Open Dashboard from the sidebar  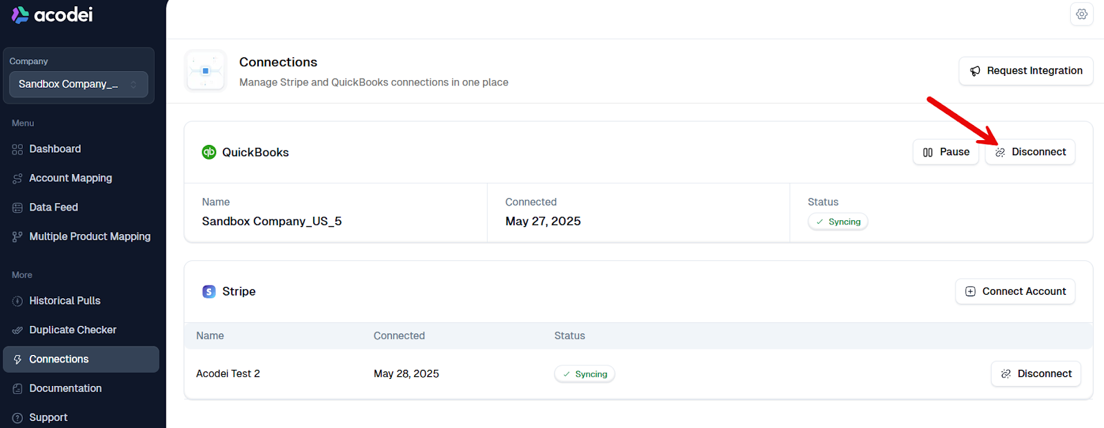click(55, 149)
